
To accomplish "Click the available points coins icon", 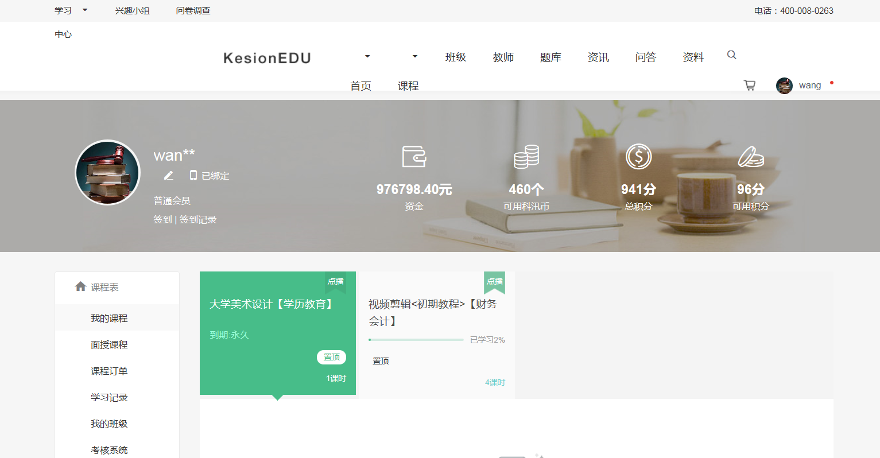I will (751, 156).
